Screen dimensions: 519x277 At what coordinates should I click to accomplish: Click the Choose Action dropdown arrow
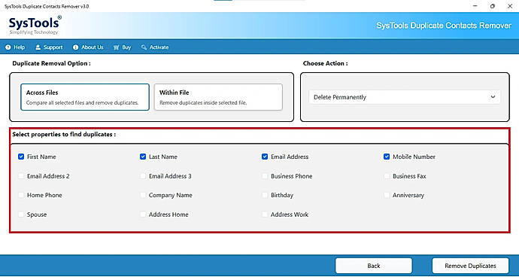pos(493,97)
